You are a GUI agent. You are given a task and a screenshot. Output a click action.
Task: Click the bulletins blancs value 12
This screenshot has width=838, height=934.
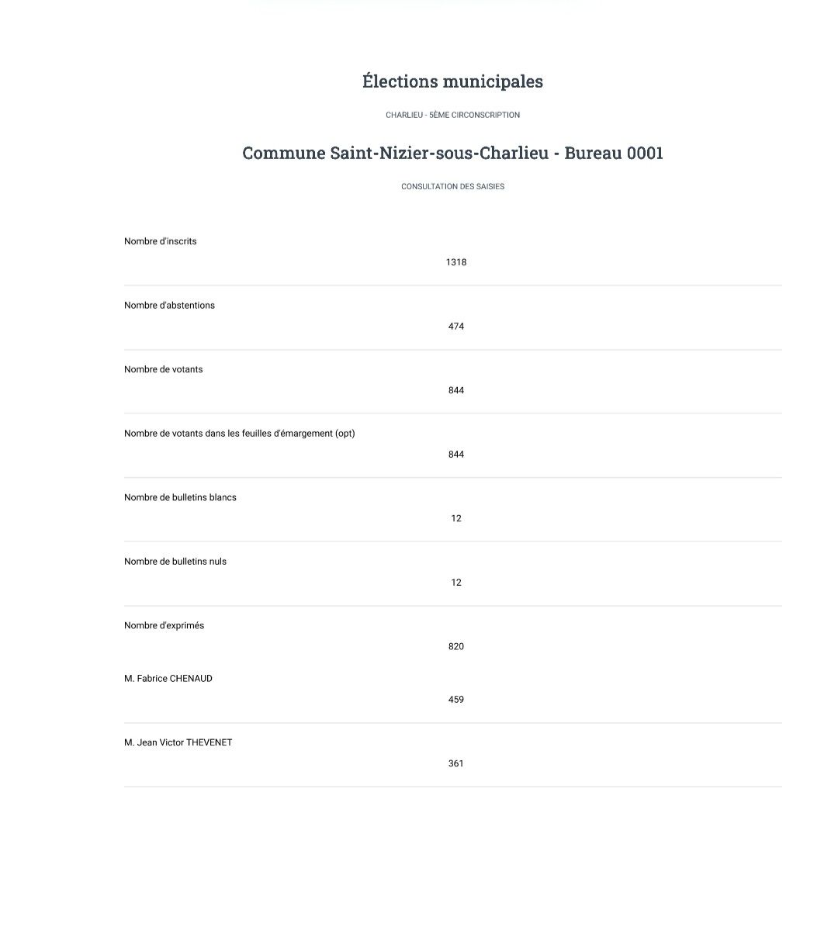coord(456,518)
